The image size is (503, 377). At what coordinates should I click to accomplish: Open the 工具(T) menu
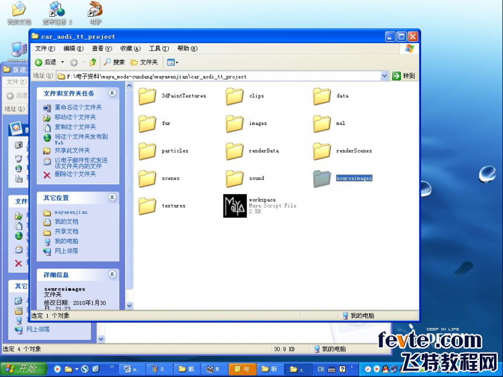tap(159, 48)
